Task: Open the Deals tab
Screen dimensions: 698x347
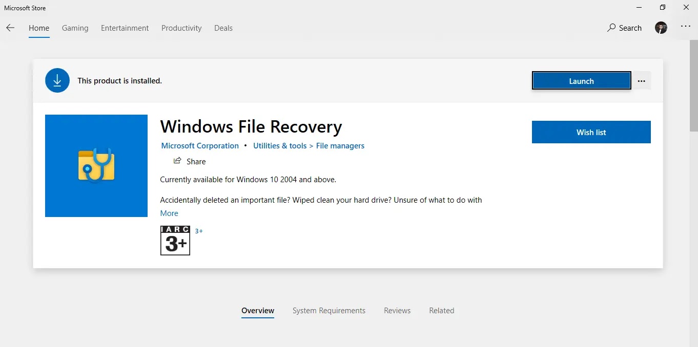Action: (223, 28)
